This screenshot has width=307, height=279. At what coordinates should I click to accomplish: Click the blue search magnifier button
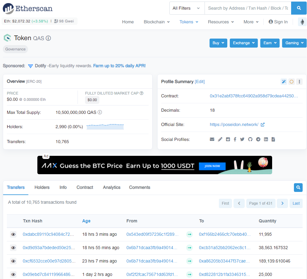pos(299,8)
